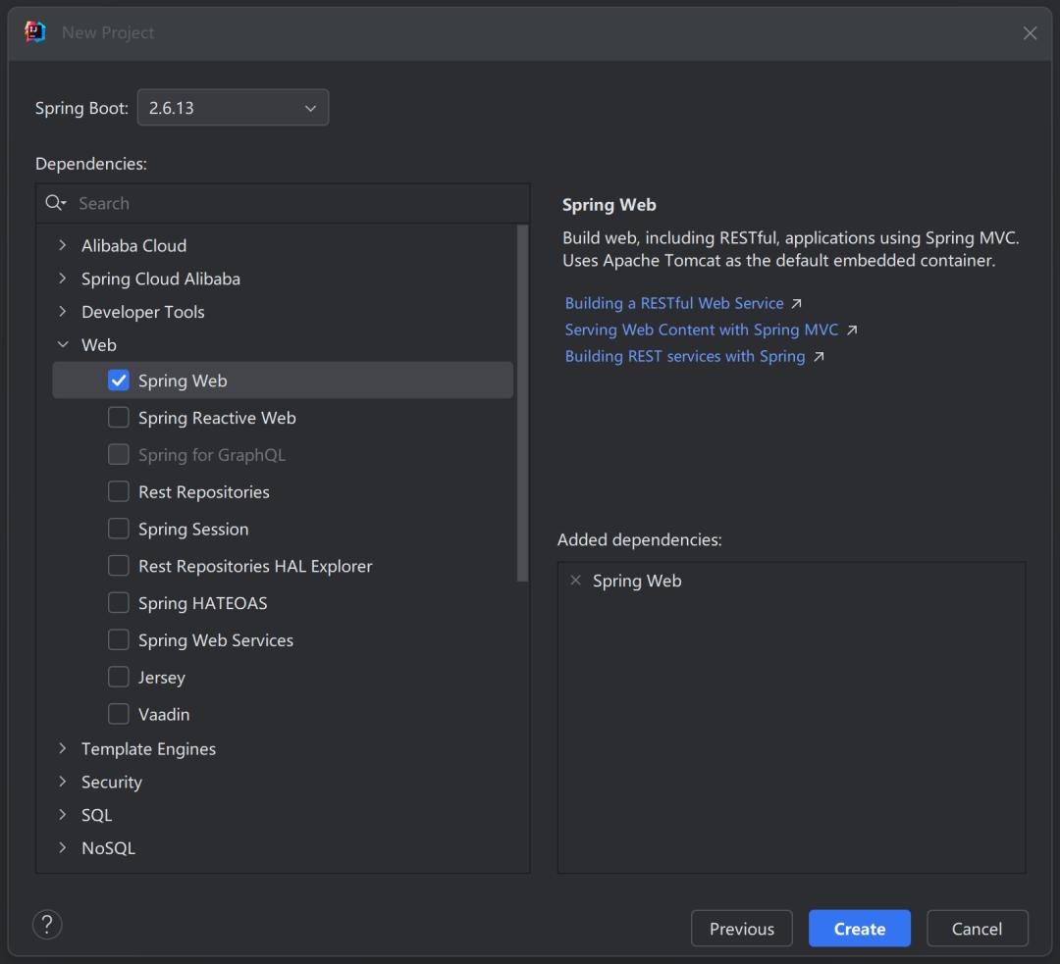Viewport: 1060px width, 964px height.
Task: Open the Serving Web Content with Spring MVC link
Action: tap(701, 330)
